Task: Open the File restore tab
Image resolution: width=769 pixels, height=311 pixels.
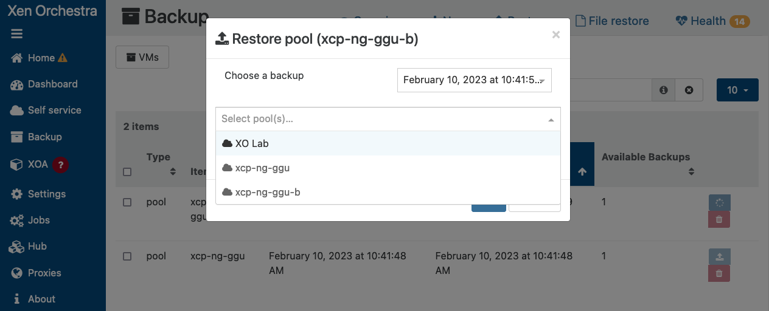Action: (611, 21)
